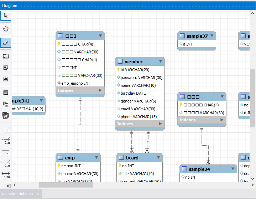Open the sample - Schema tab
The height and width of the screenshot is (200, 256).
17,194
